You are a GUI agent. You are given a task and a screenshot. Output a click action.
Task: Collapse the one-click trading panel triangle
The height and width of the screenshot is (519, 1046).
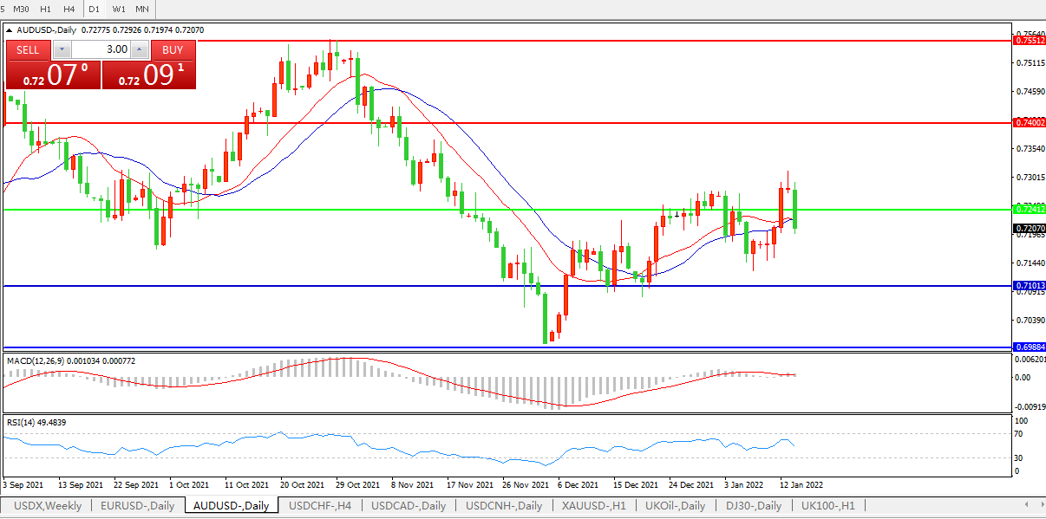tap(10, 30)
